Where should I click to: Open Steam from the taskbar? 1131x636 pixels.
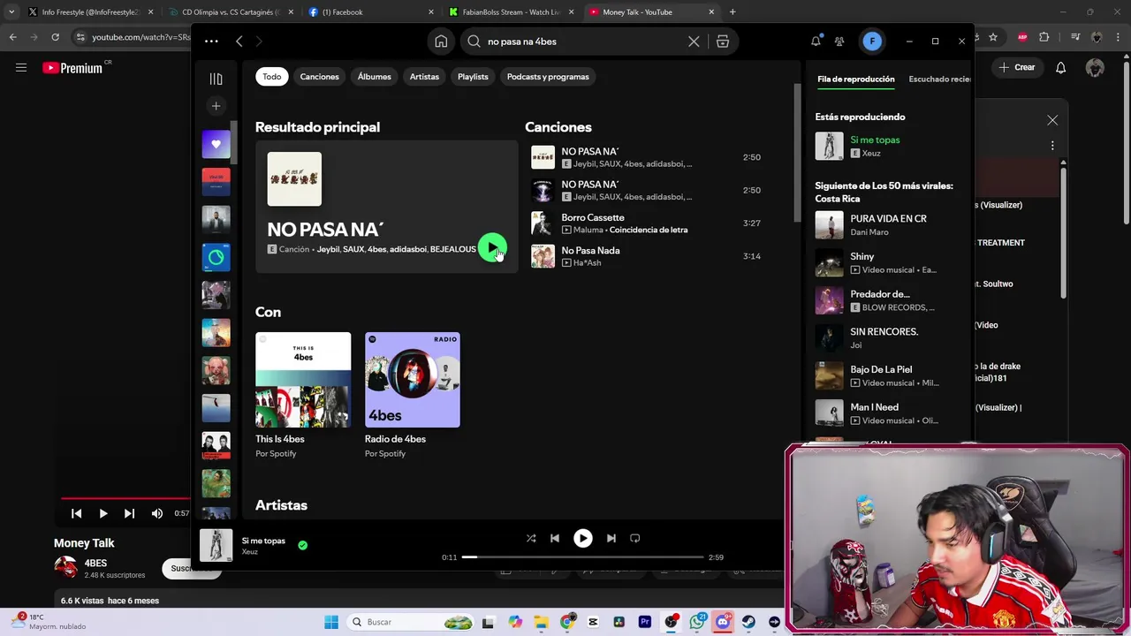[x=748, y=622]
